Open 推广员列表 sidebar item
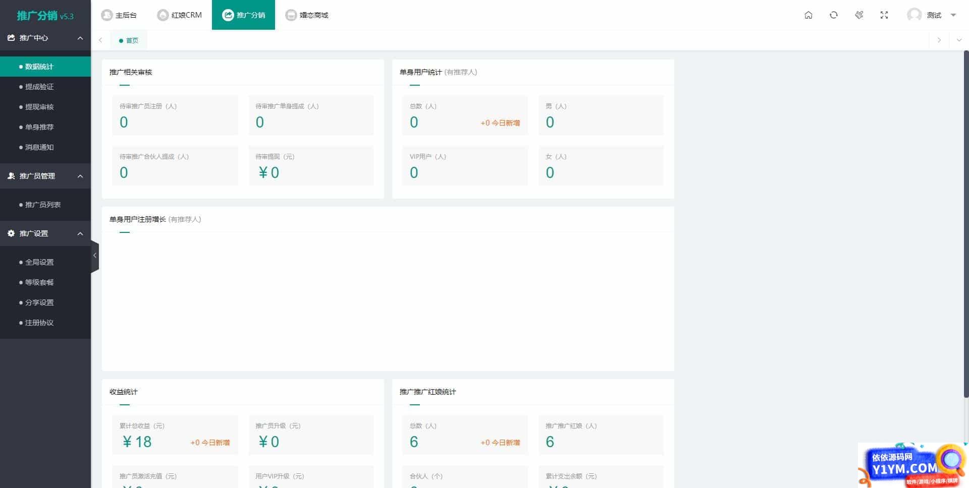 coord(45,205)
